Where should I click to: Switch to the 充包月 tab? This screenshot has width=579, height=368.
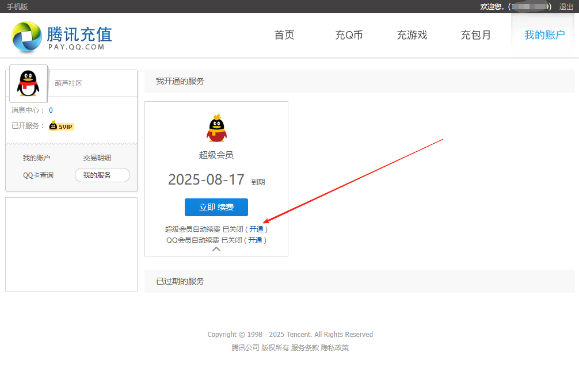click(475, 35)
